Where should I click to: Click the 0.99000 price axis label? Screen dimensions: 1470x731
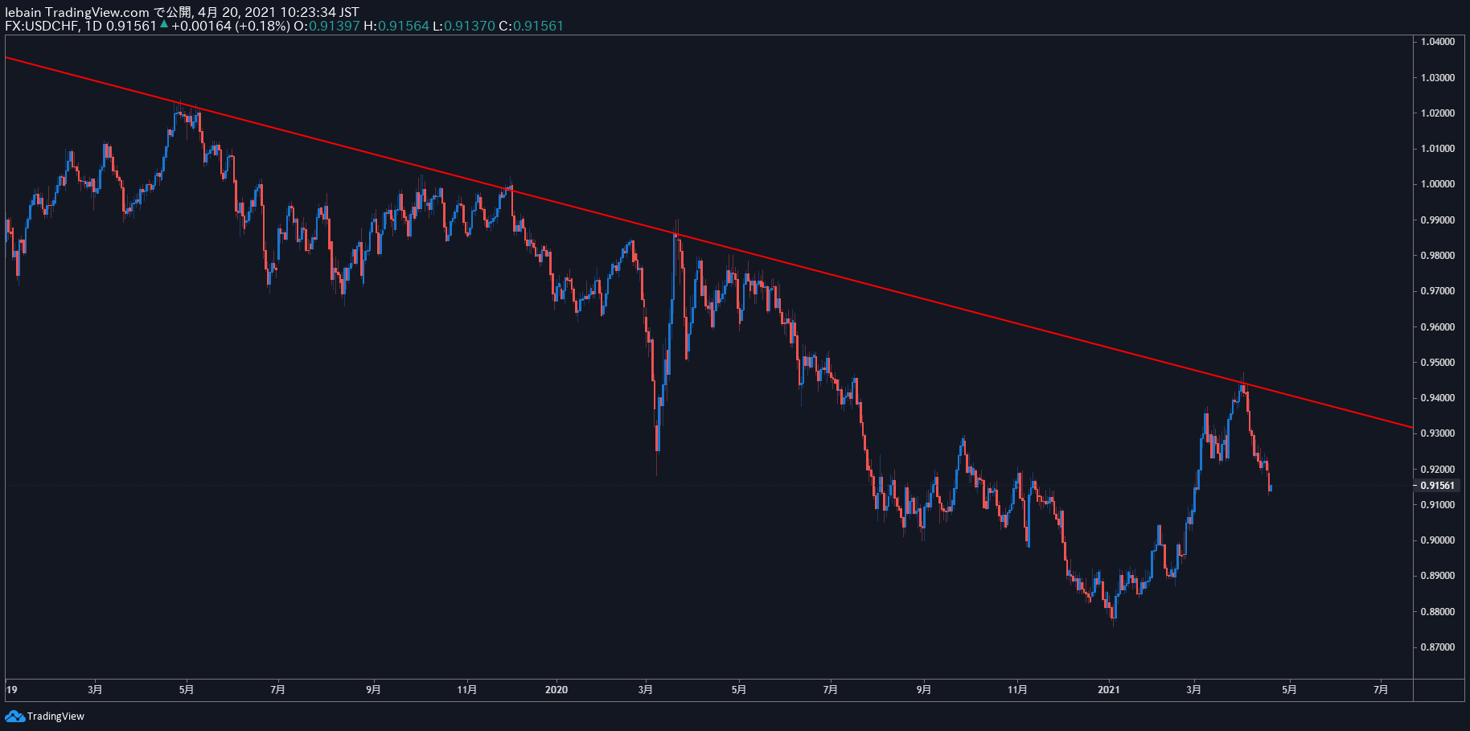coord(1438,220)
